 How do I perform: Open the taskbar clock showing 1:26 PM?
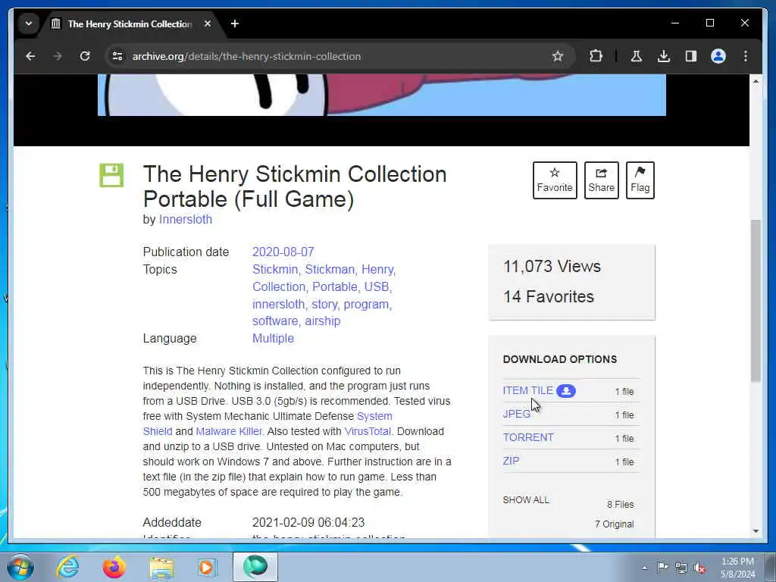(x=737, y=568)
